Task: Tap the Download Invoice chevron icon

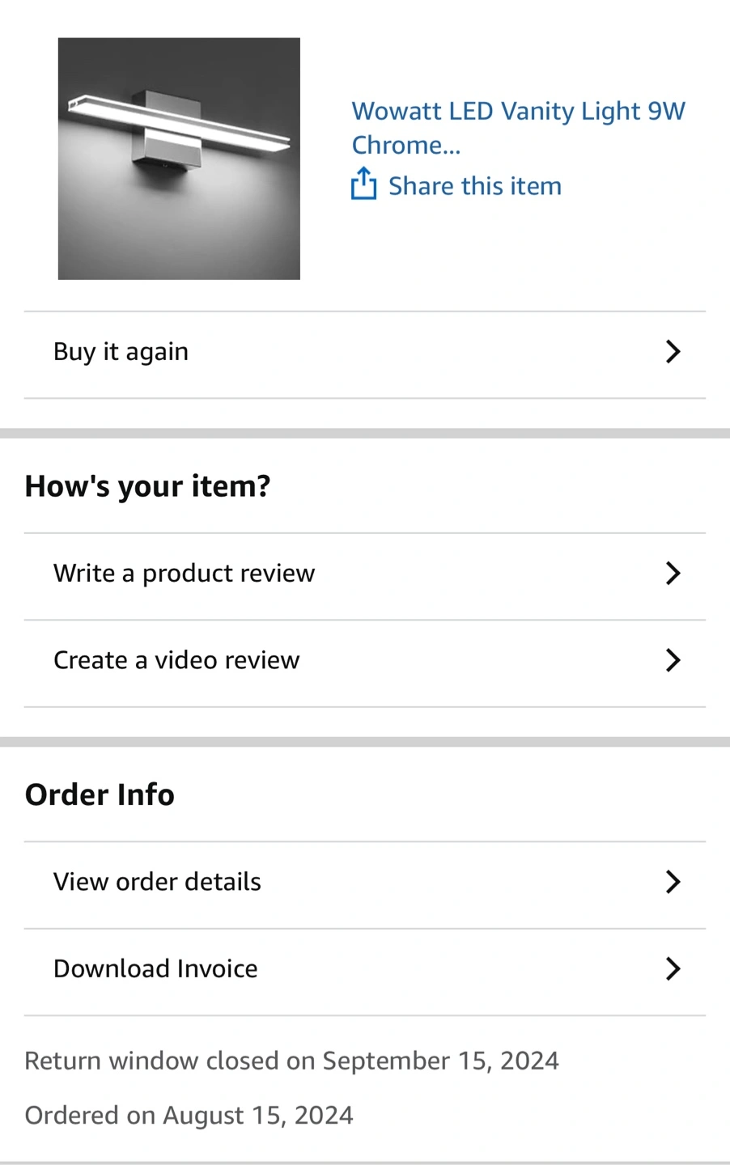Action: click(673, 968)
